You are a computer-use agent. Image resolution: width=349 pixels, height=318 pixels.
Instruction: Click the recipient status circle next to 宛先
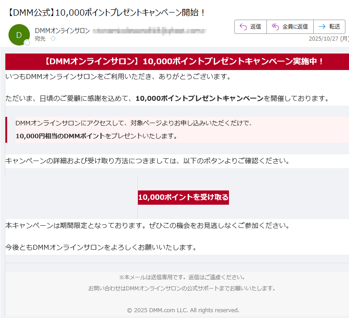coord(53,38)
